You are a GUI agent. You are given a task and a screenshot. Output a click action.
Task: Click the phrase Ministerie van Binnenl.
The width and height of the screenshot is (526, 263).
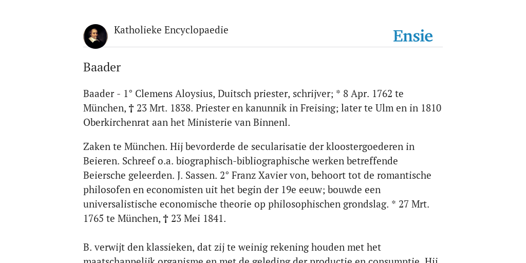pyautogui.click(x=239, y=122)
